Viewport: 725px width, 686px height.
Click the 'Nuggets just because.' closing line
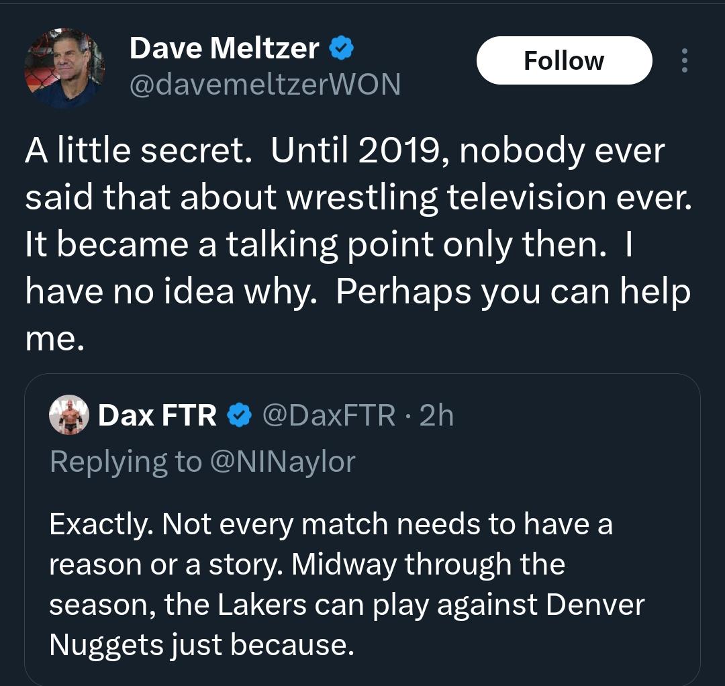(200, 645)
